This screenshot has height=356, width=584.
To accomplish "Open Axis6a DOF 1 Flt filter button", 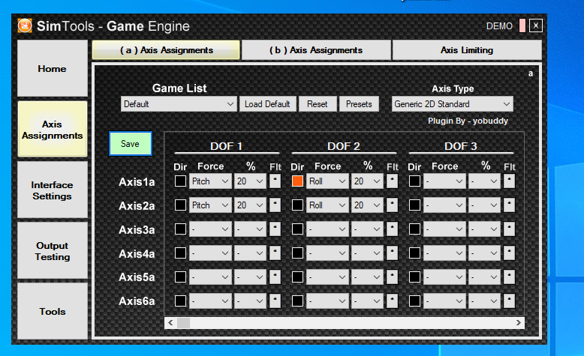I will 275,301.
